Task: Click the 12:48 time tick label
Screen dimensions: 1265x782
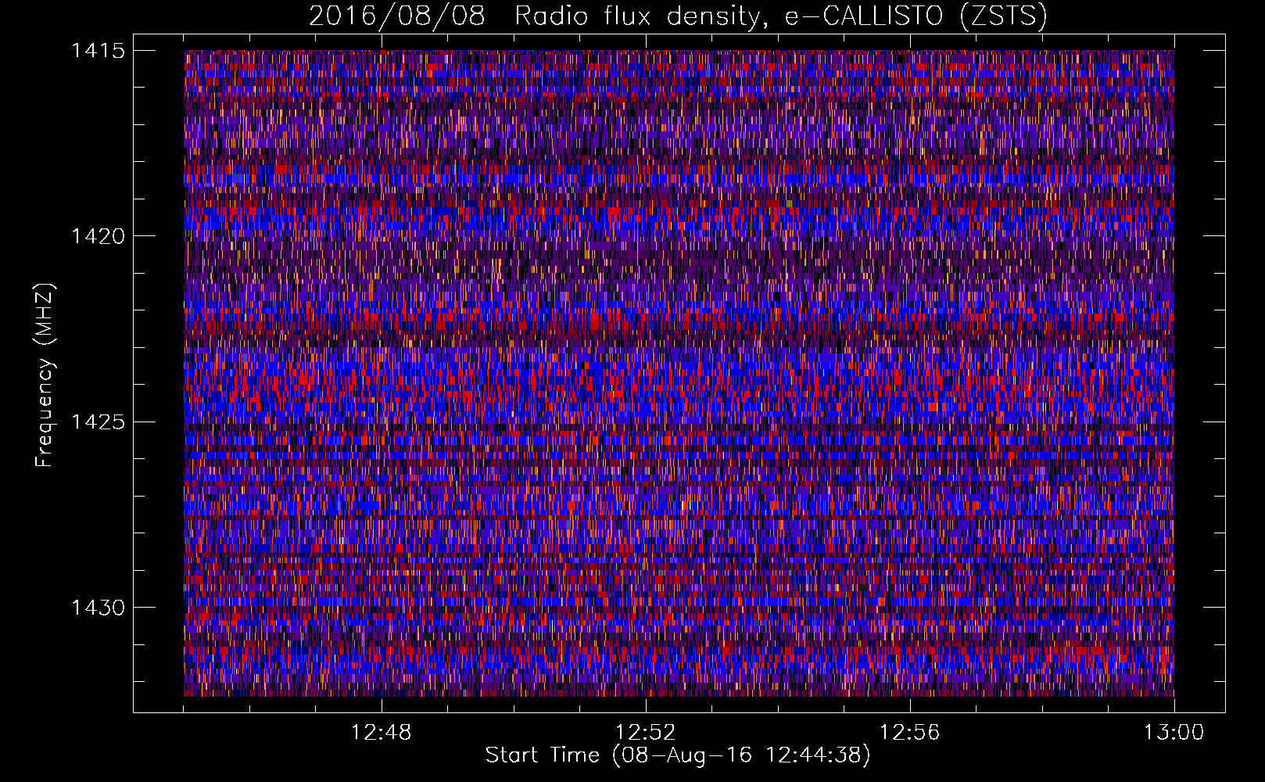Action: click(x=382, y=733)
